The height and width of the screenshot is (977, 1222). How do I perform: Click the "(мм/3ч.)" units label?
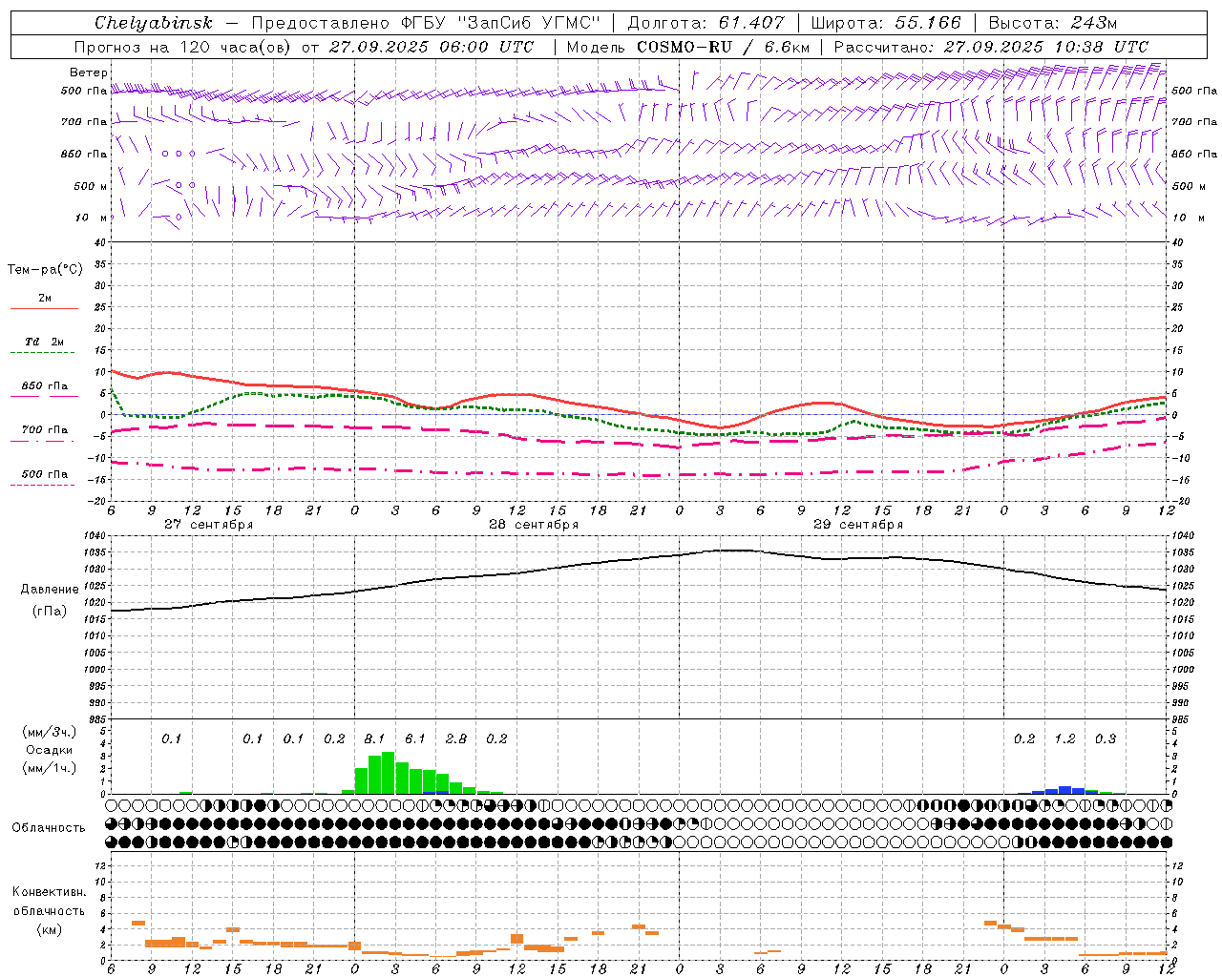[50, 732]
